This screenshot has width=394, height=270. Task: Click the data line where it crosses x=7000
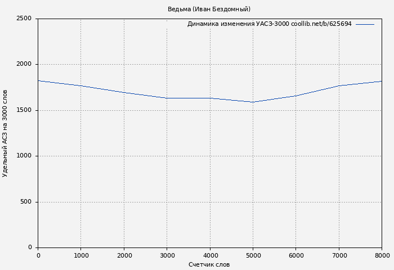[339, 85]
